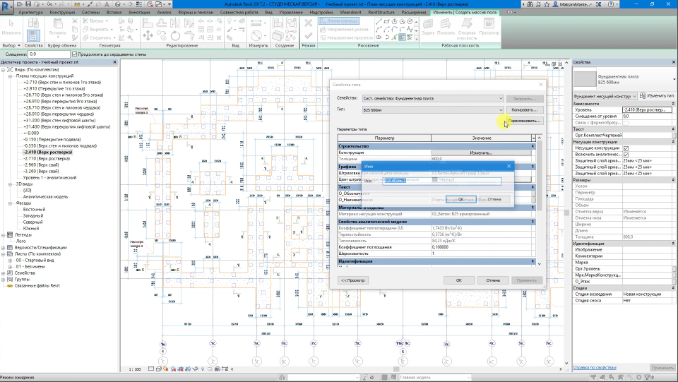Open the Выбор panel dropdown arrow
The width and height of the screenshot is (678, 382).
18,45
